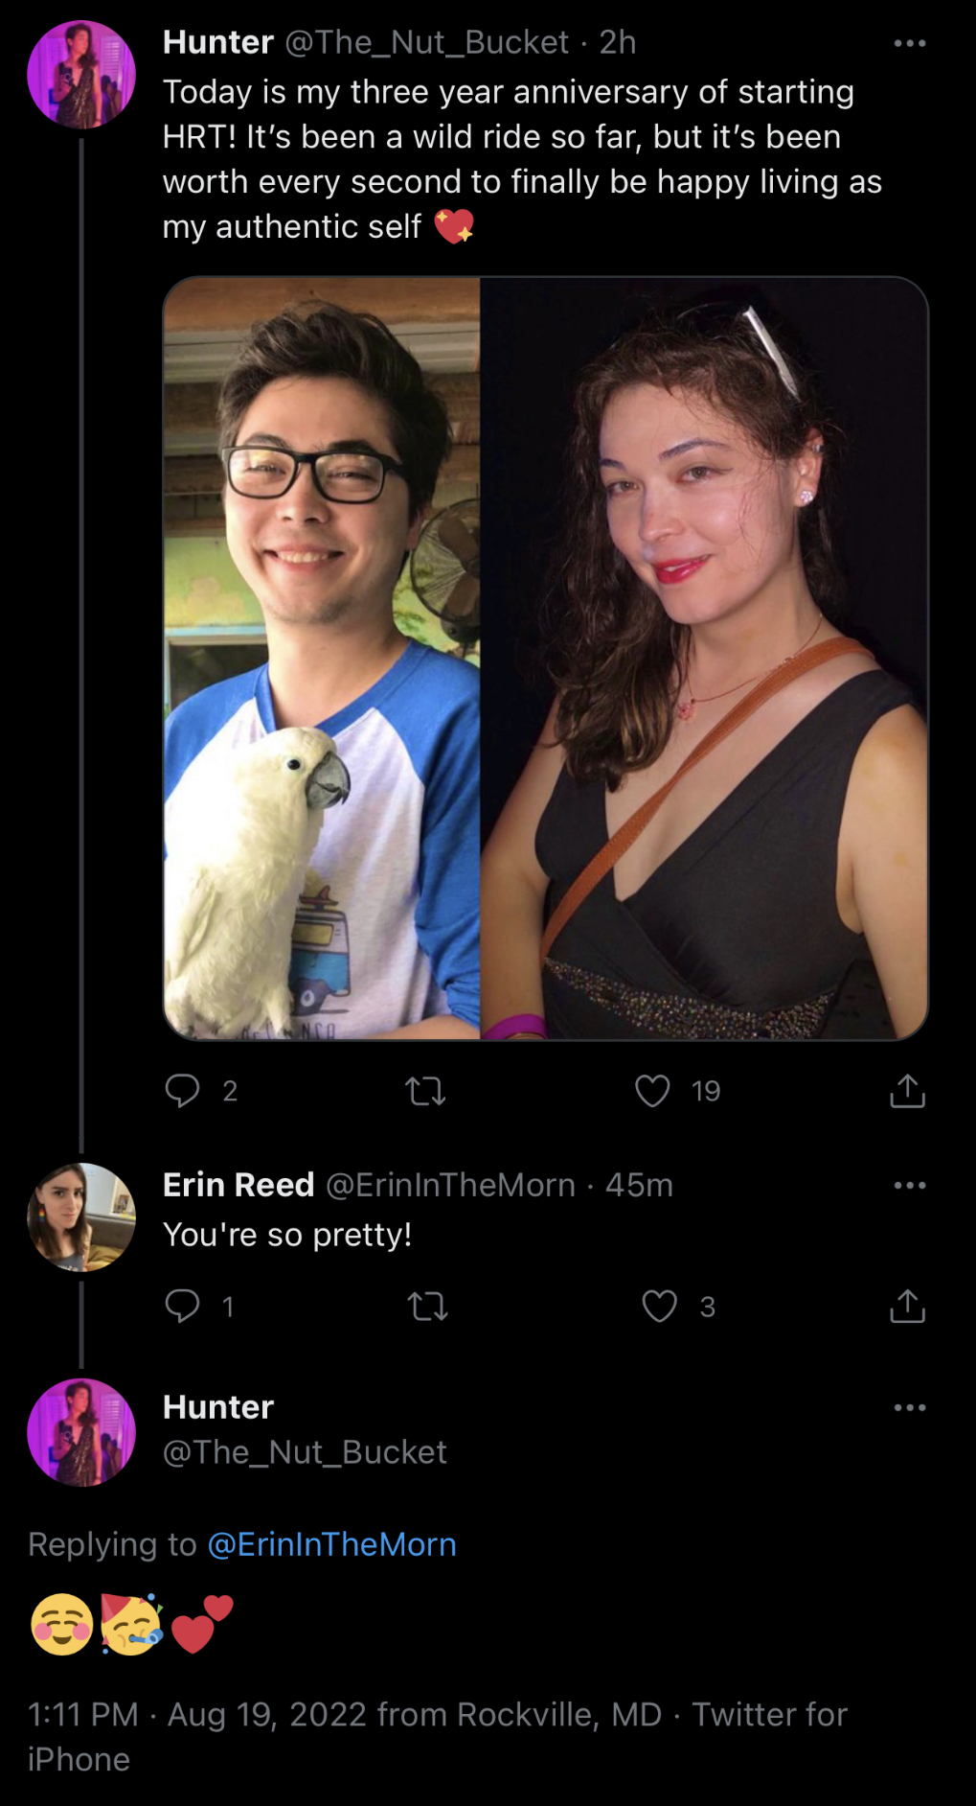Like Hunter's tweet with 19 likes
The image size is (976, 1806).
(652, 1091)
